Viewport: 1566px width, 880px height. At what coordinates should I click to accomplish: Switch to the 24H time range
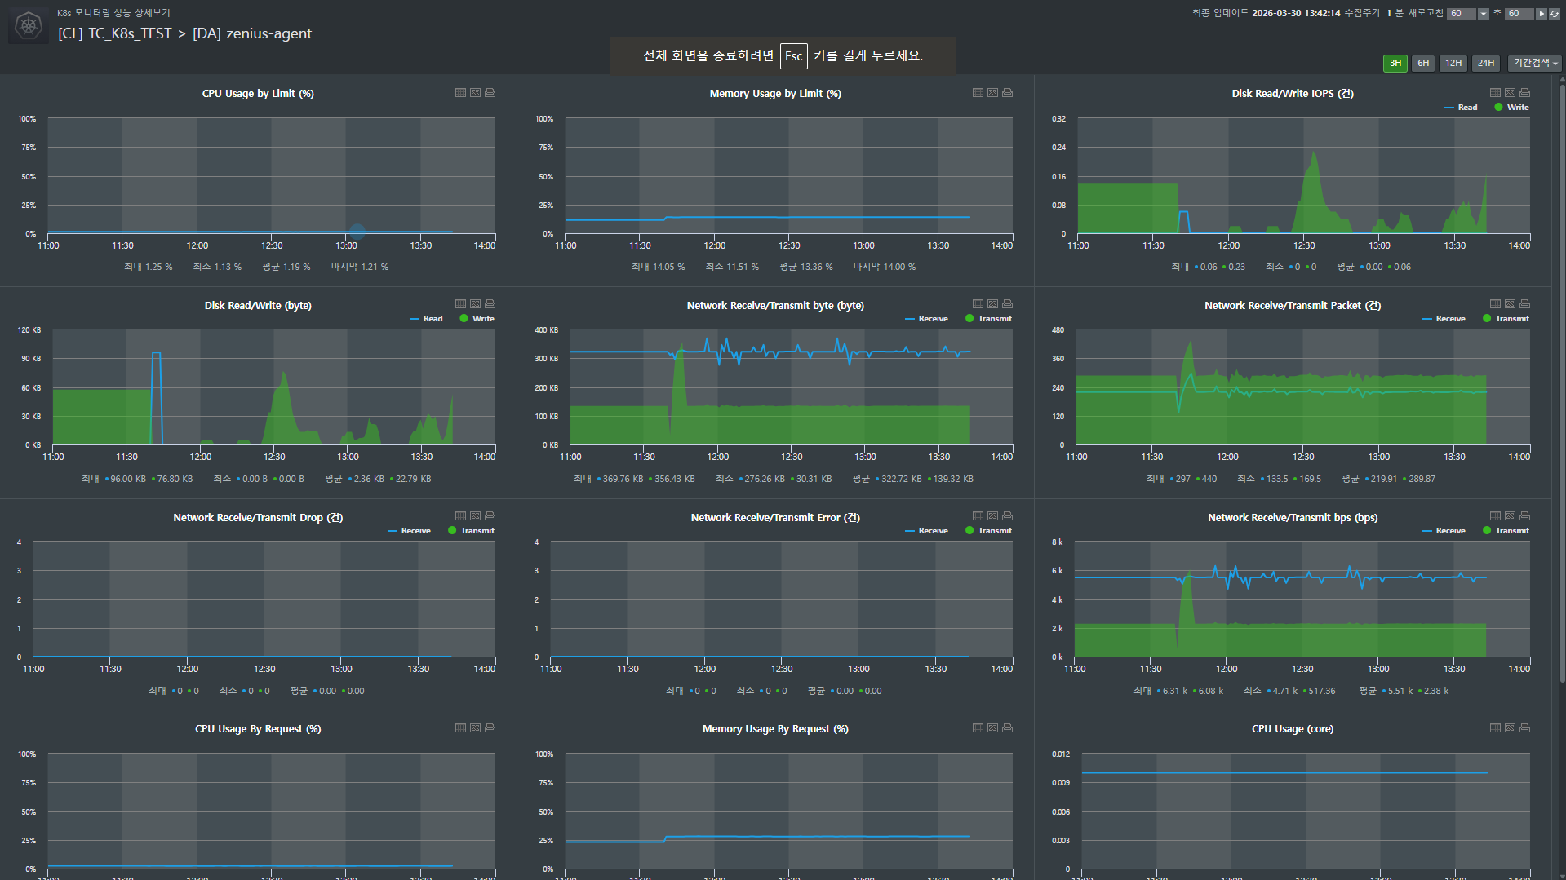(x=1486, y=64)
